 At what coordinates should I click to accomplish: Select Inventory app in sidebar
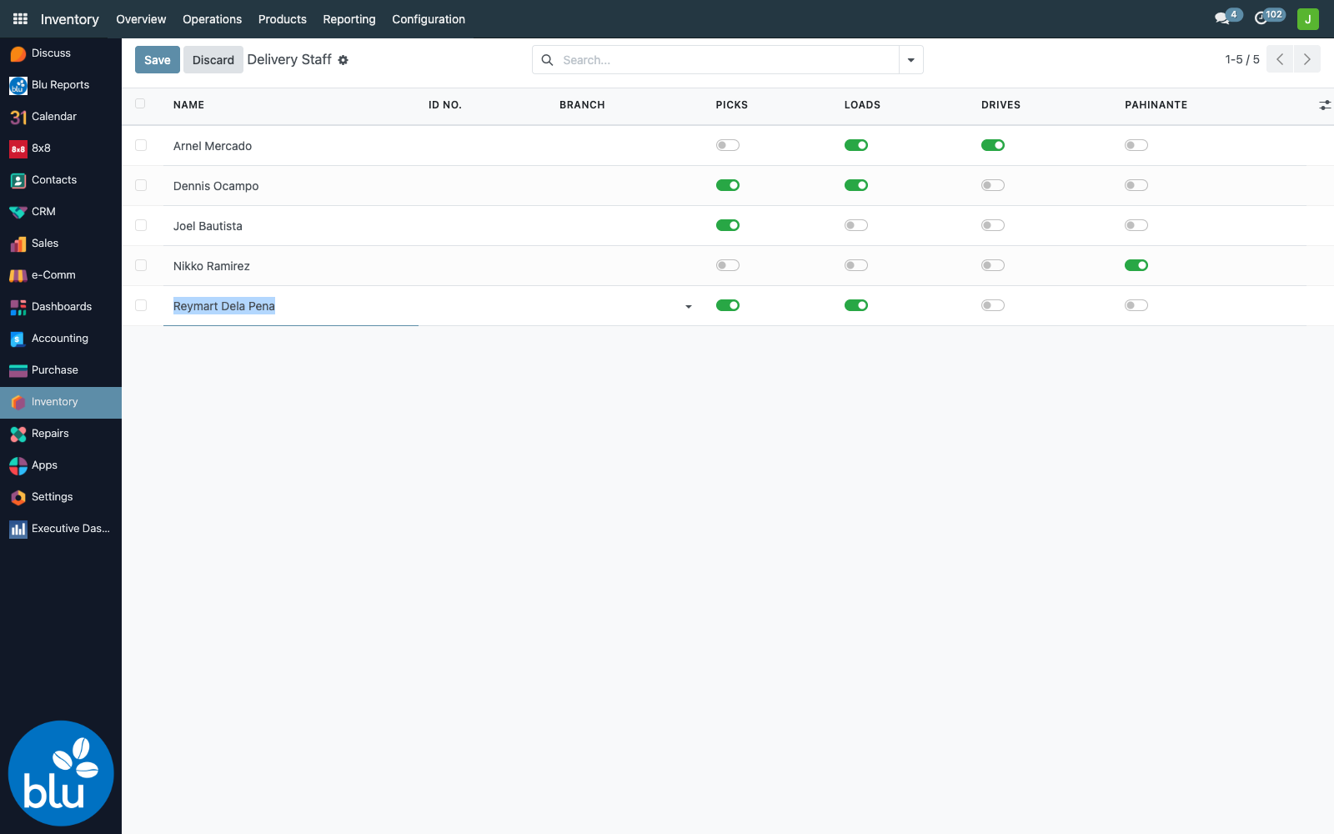[61, 402]
